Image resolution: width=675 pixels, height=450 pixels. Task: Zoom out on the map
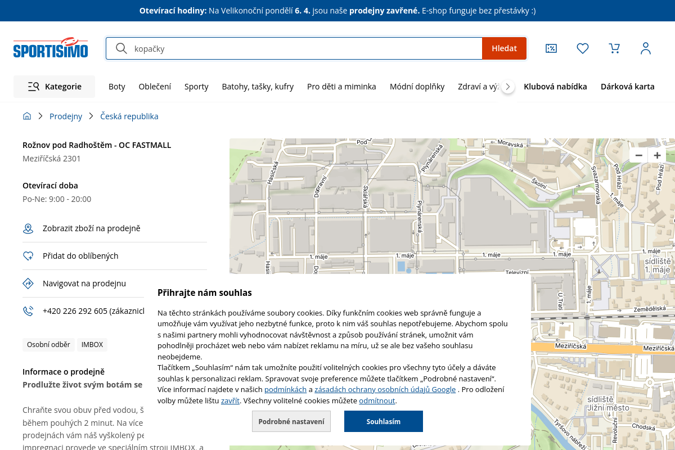point(638,155)
